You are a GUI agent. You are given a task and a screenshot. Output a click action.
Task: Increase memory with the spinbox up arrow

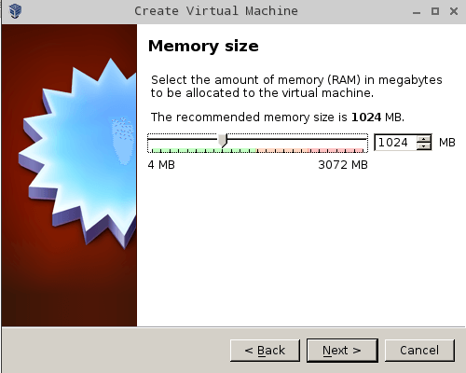(424, 139)
